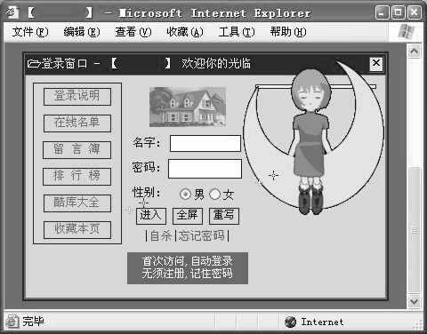The width and height of the screenshot is (427, 334).
Task: Click the 完毕 status page icon
Action: tap(12, 322)
